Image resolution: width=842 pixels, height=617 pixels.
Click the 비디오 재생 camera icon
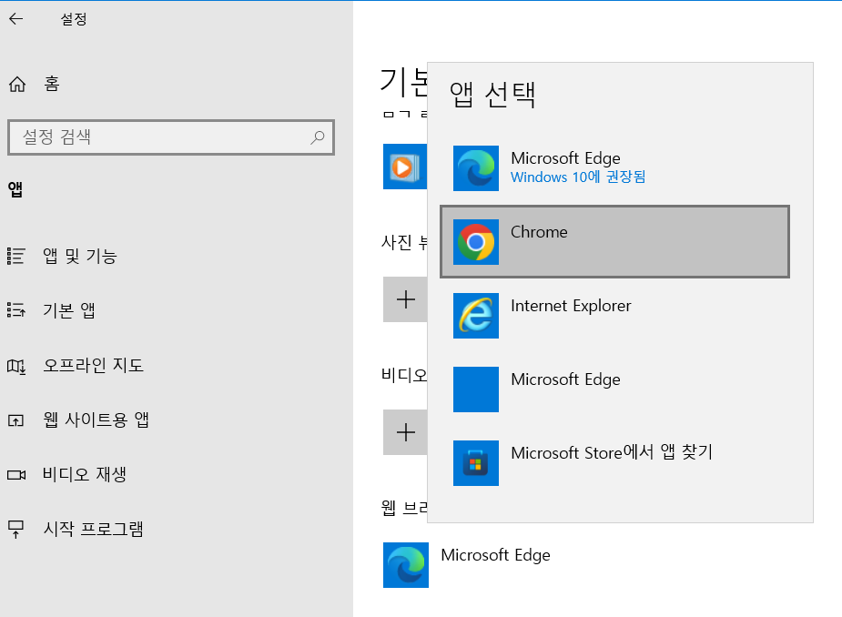pos(16,475)
